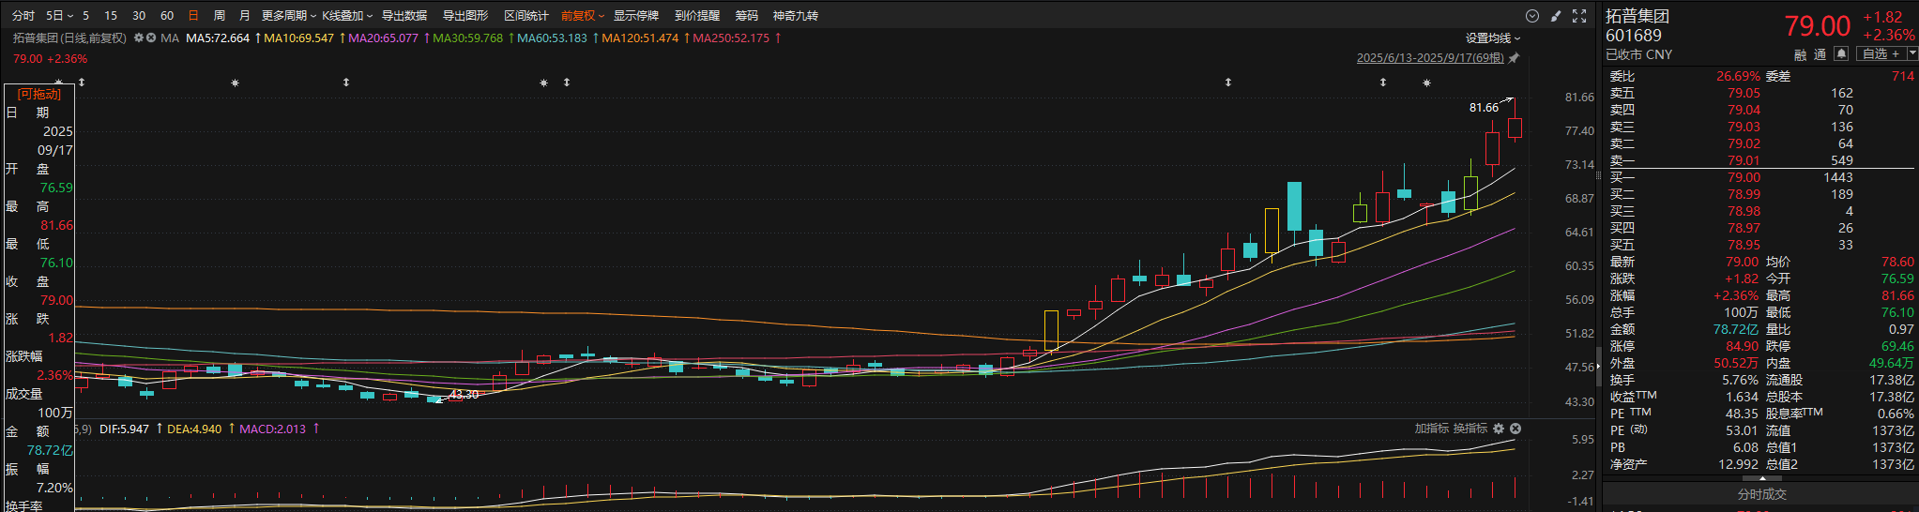Click 买五 price 78.95

click(1744, 245)
